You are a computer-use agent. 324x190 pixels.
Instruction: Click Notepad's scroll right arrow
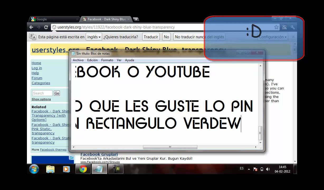256,147
